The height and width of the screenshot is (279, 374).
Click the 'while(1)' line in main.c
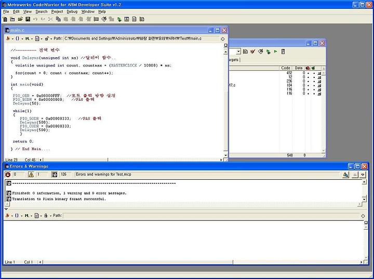pos(22,111)
